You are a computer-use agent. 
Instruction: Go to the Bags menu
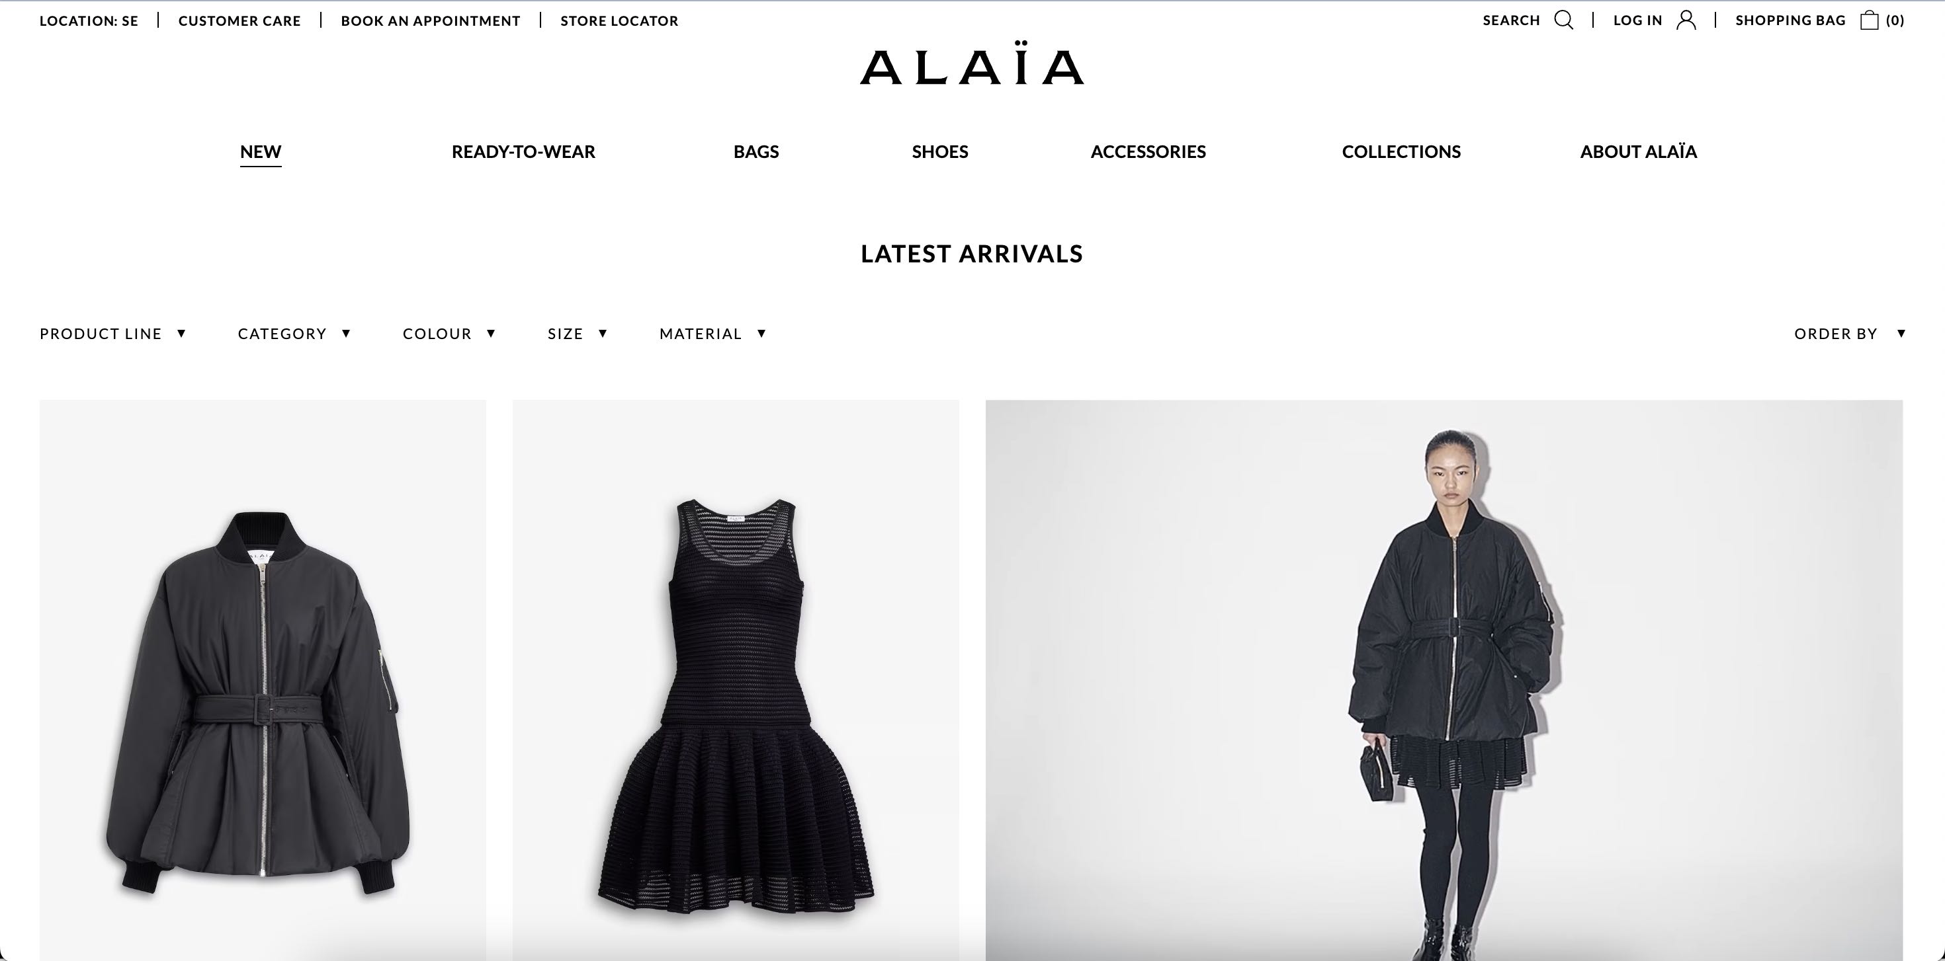pyautogui.click(x=756, y=151)
